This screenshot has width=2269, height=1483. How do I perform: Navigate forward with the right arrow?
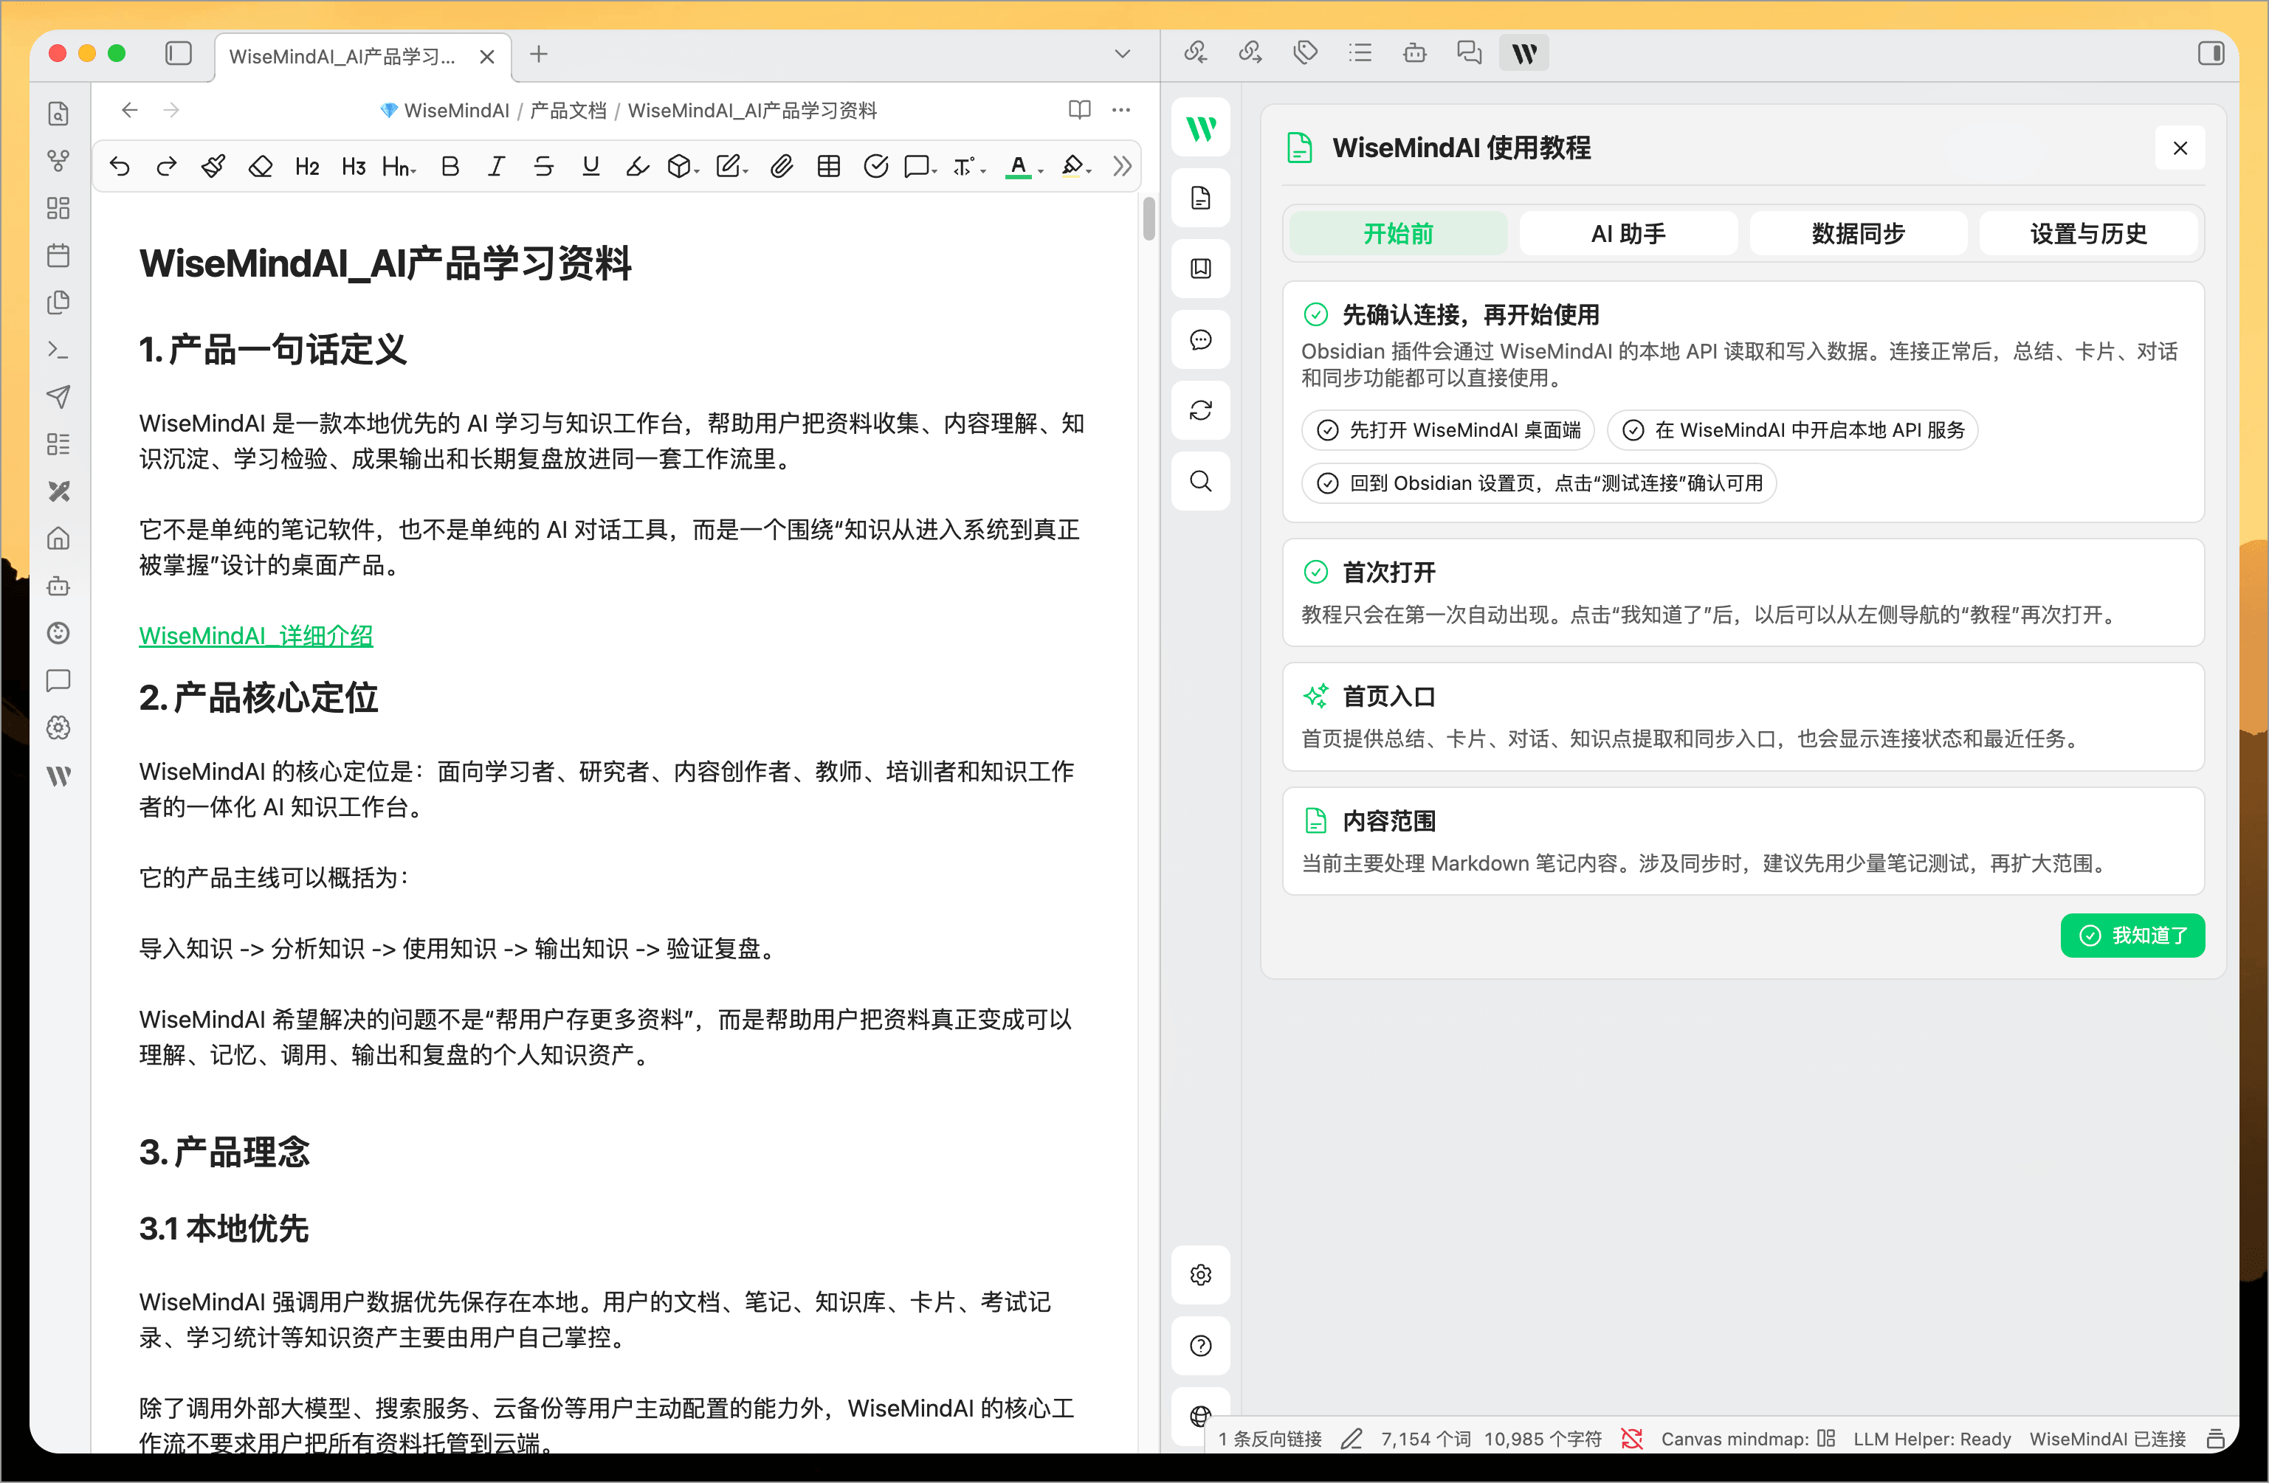(171, 111)
